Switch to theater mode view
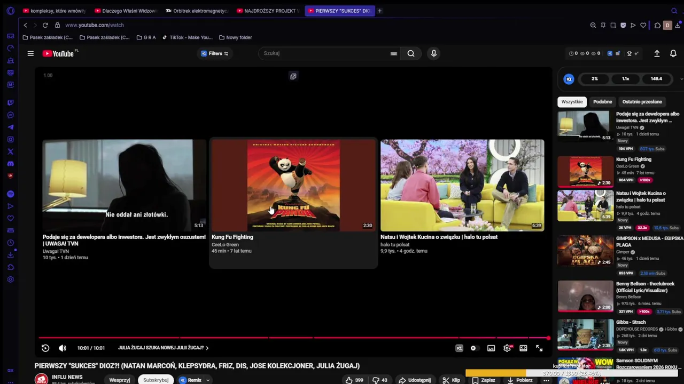This screenshot has width=684, height=384. tap(523, 348)
